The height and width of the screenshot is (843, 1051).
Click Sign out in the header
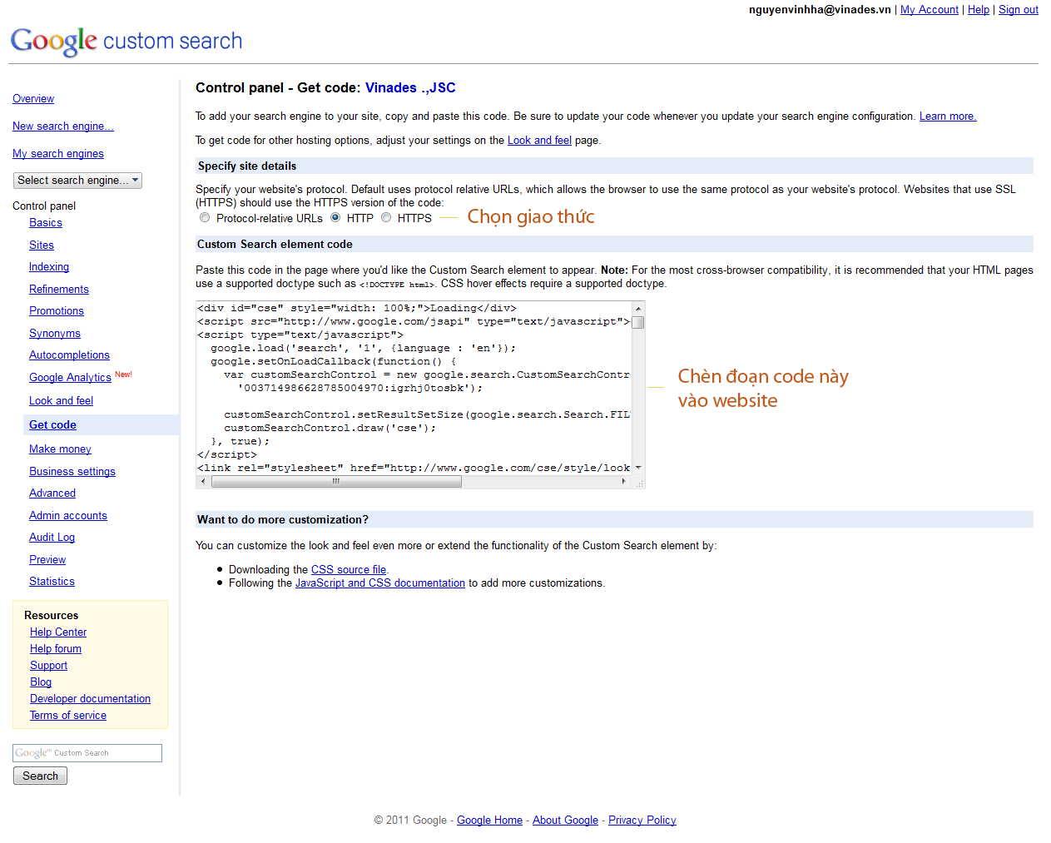(x=1019, y=10)
